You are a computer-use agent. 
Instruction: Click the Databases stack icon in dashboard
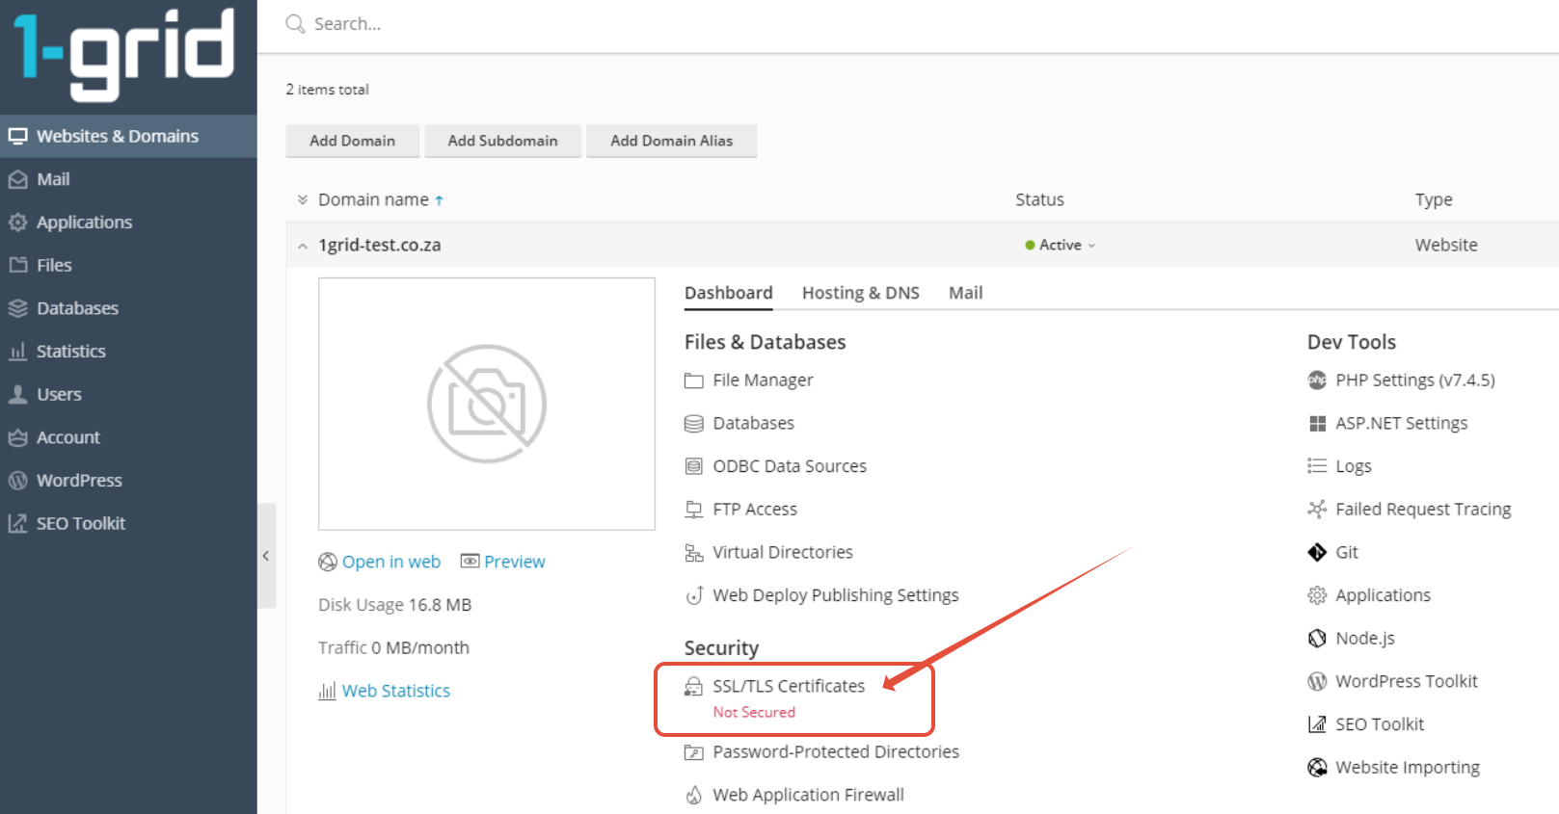(x=694, y=424)
